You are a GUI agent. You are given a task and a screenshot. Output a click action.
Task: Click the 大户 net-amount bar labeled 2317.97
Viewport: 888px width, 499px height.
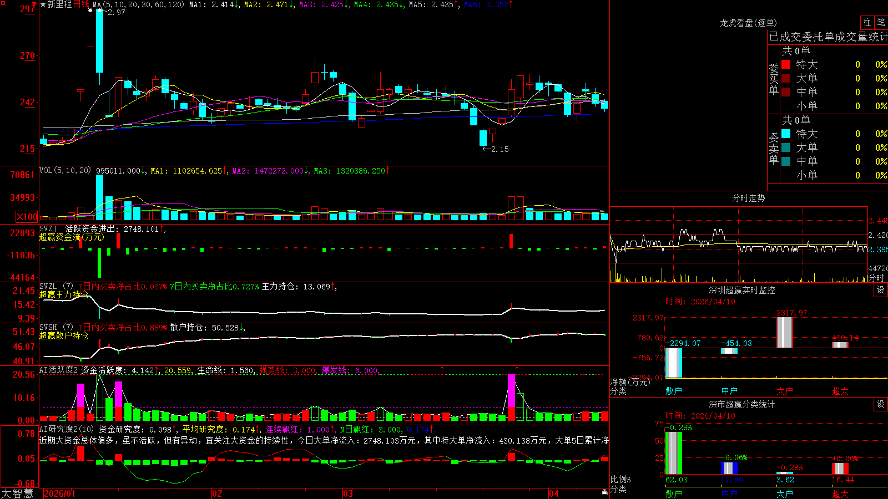785,333
